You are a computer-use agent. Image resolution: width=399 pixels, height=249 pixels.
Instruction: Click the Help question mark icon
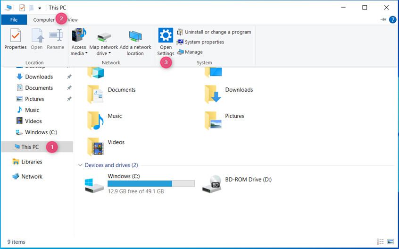(x=393, y=20)
